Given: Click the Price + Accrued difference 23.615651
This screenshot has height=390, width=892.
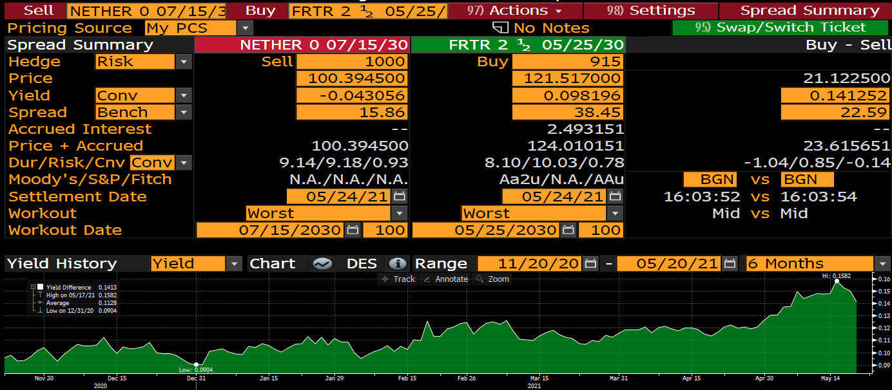Looking at the screenshot, I should [847, 146].
